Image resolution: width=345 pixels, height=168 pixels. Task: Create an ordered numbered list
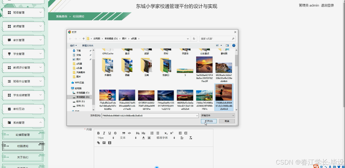tap(152, 133)
